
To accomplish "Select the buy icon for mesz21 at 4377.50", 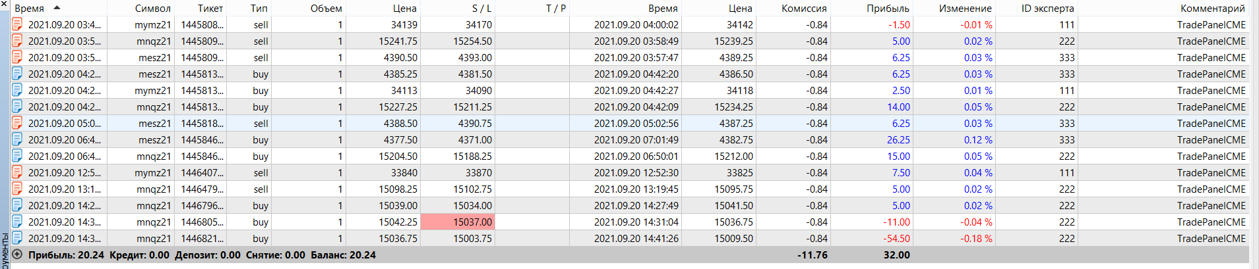I will click(x=17, y=140).
